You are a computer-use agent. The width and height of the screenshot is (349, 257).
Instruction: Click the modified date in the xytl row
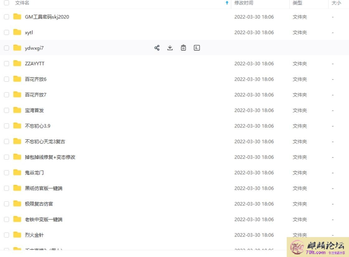tap(254, 32)
